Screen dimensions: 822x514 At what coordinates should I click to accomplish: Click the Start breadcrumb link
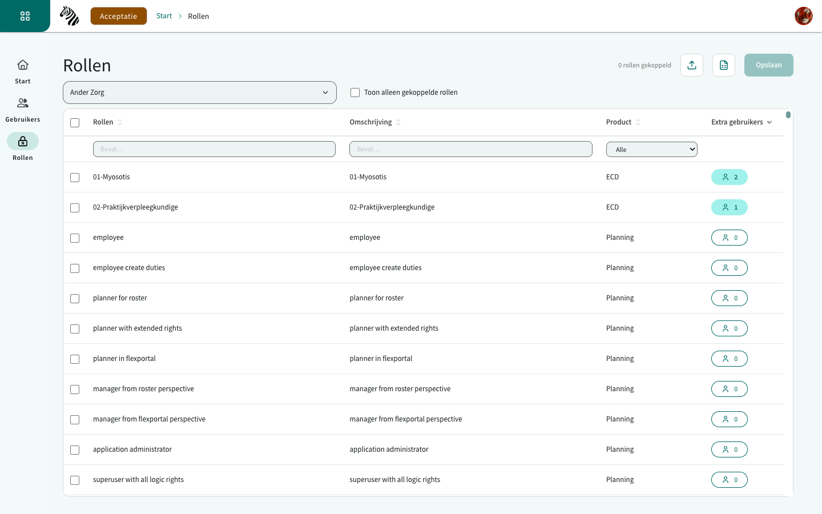pyautogui.click(x=164, y=16)
